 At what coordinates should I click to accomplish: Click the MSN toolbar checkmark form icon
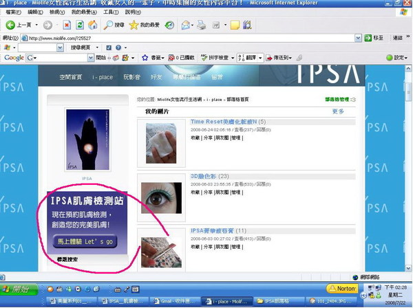tap(109, 47)
